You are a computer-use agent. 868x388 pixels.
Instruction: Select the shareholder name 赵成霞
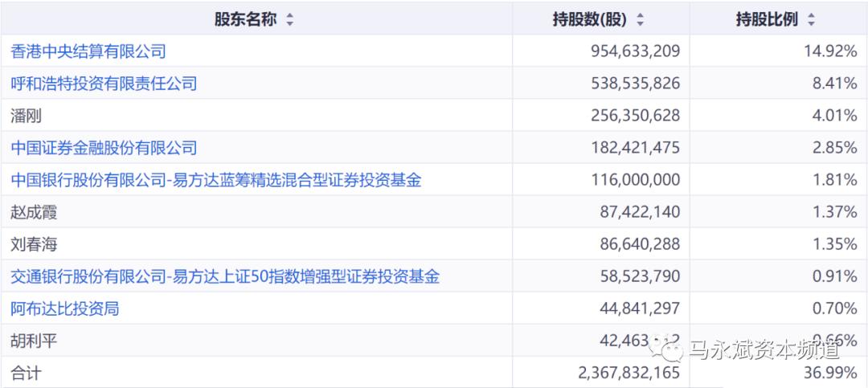coord(34,212)
